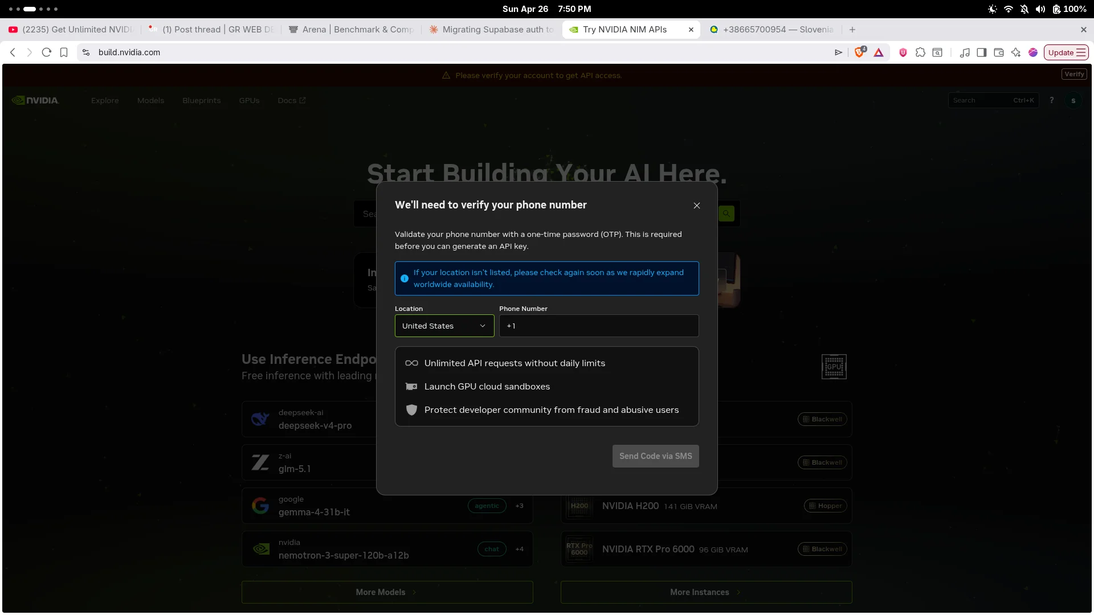Close the phone verification dialog

pyautogui.click(x=696, y=206)
